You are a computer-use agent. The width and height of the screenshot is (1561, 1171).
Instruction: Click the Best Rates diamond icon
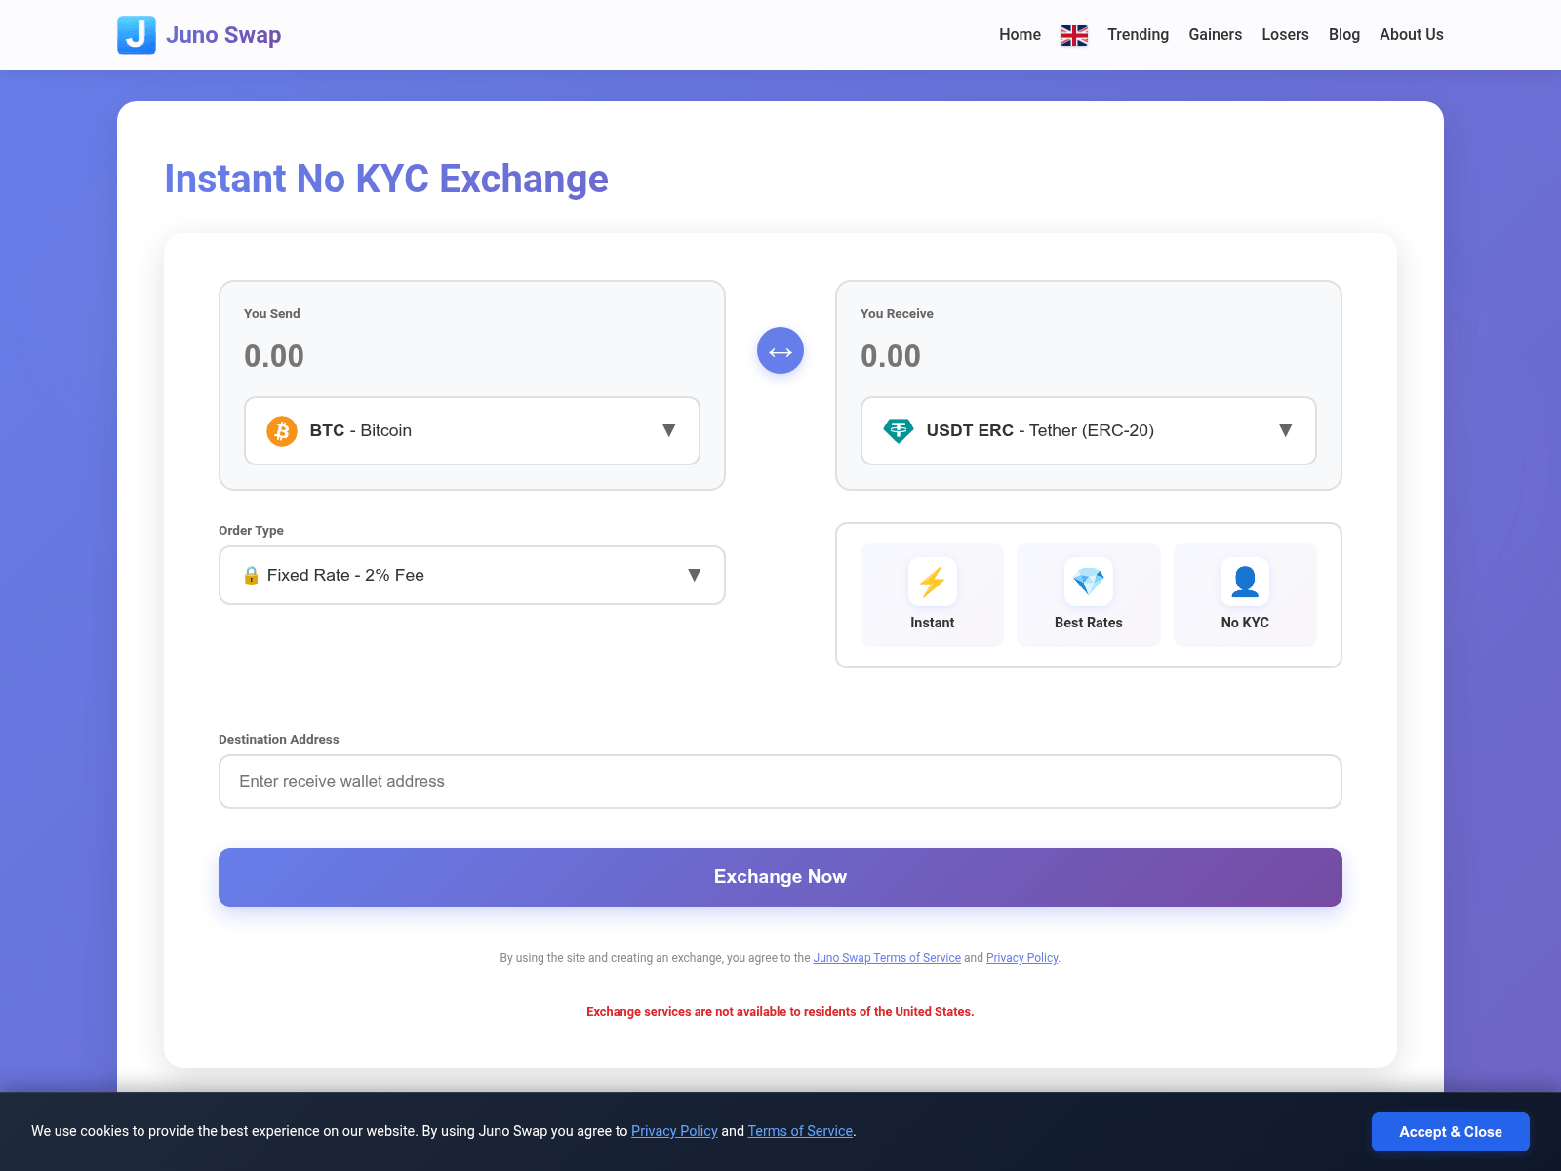(x=1089, y=582)
